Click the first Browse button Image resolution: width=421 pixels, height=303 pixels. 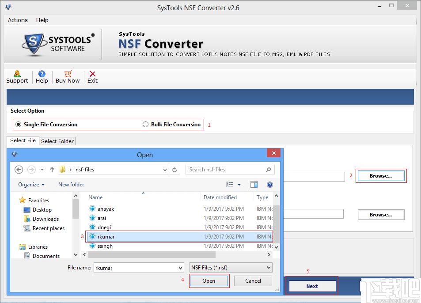[x=381, y=176]
